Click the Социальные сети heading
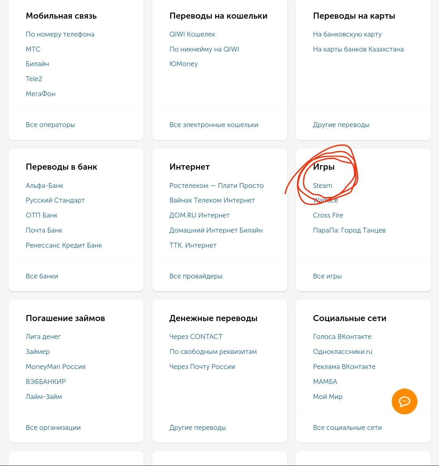 pos(350,318)
